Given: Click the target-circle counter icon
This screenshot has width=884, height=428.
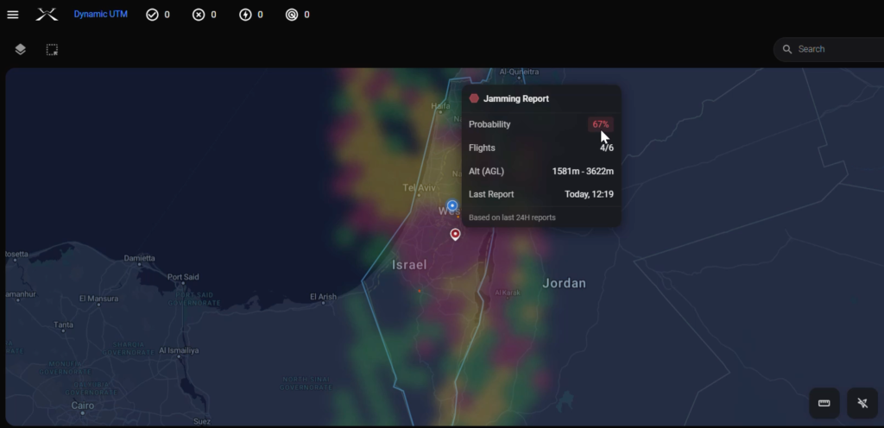Looking at the screenshot, I should 292,15.
